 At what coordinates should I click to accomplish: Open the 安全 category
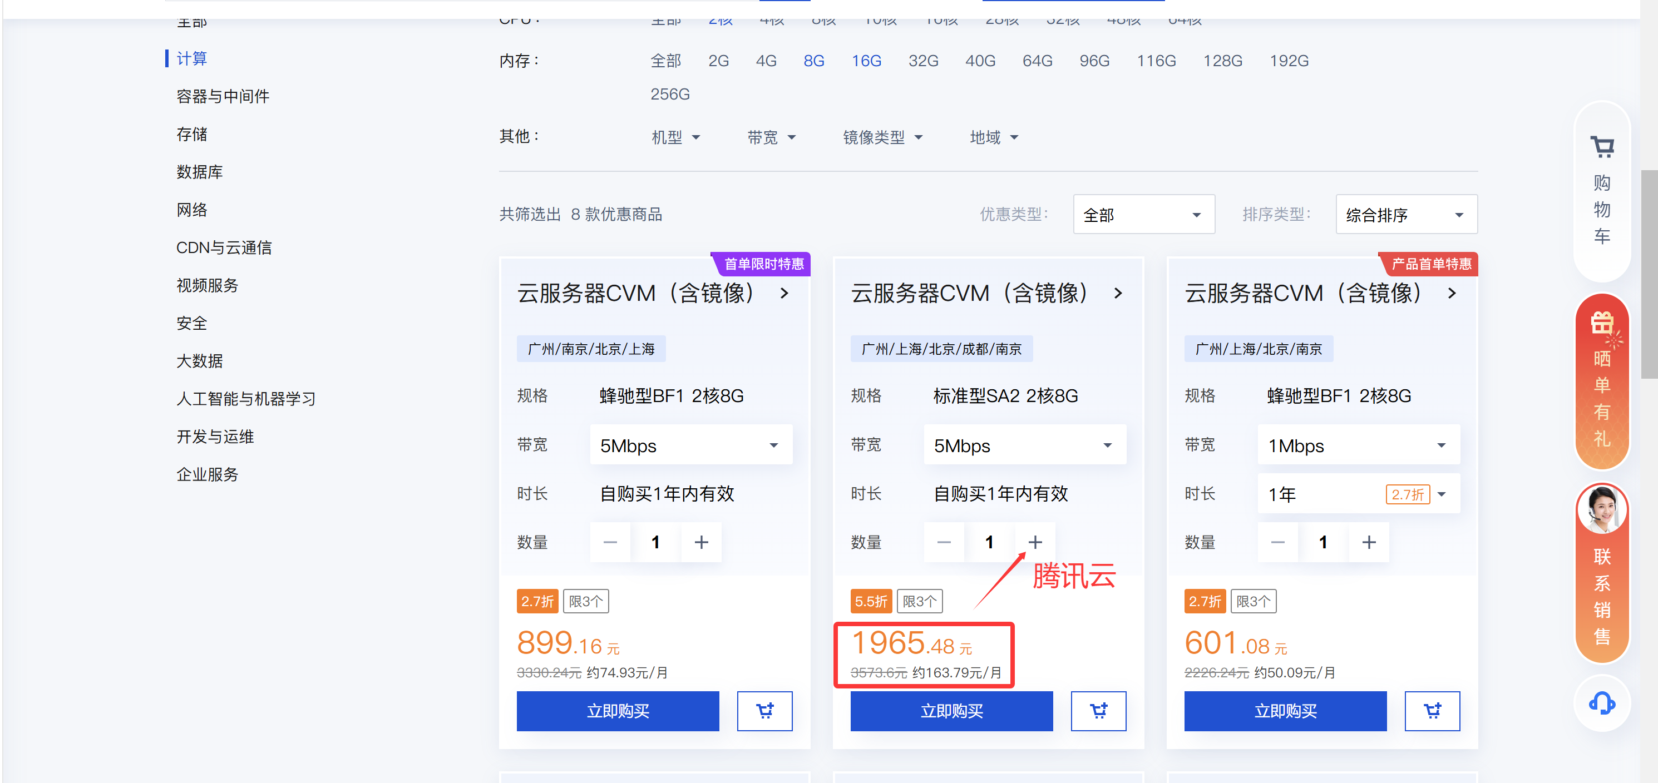(192, 323)
